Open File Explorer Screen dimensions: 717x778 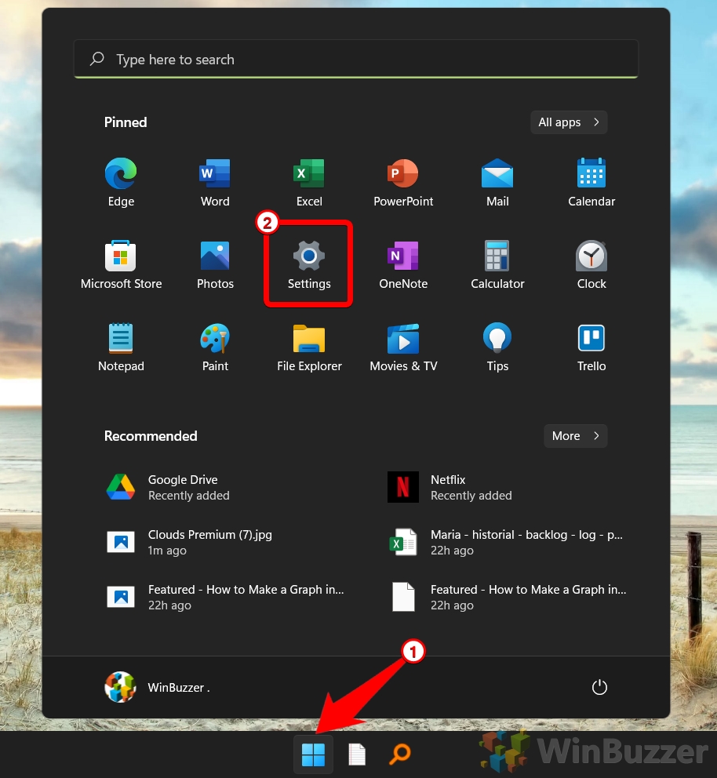[x=309, y=347]
